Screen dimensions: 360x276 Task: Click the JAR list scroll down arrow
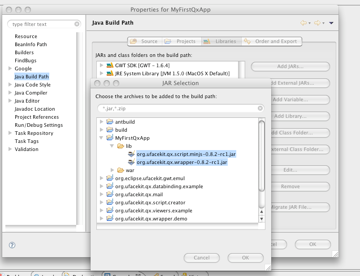[x=261, y=219]
